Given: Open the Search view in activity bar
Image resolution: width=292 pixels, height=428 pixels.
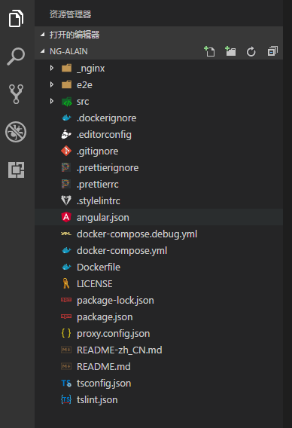Looking at the screenshot, I should coord(16,57).
